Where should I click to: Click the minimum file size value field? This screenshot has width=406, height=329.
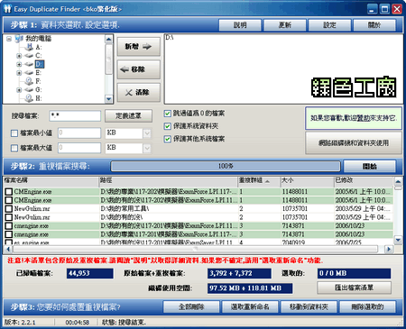pos(79,133)
